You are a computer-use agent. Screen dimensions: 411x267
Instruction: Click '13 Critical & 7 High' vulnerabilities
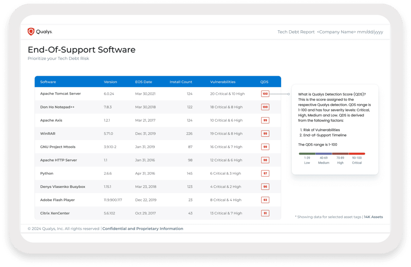click(x=226, y=213)
